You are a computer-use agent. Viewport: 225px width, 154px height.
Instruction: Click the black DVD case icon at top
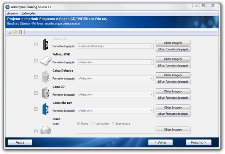click(x=46, y=45)
